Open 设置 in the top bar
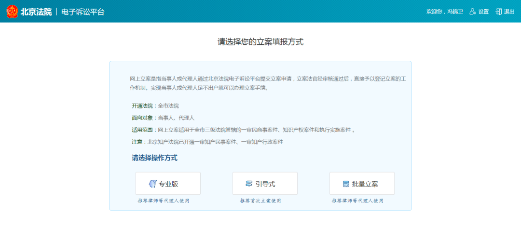 coord(483,12)
